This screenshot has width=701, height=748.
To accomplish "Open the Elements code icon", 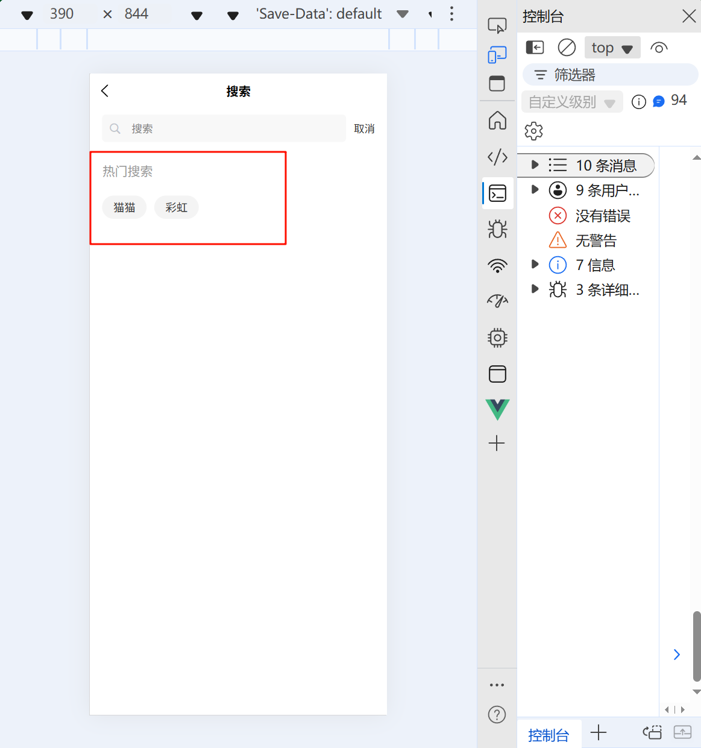I will (497, 157).
